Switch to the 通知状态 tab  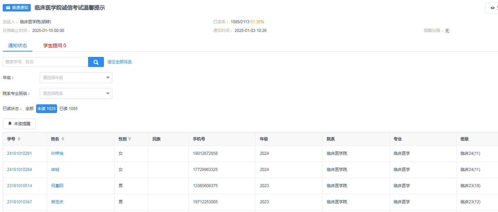(18, 45)
